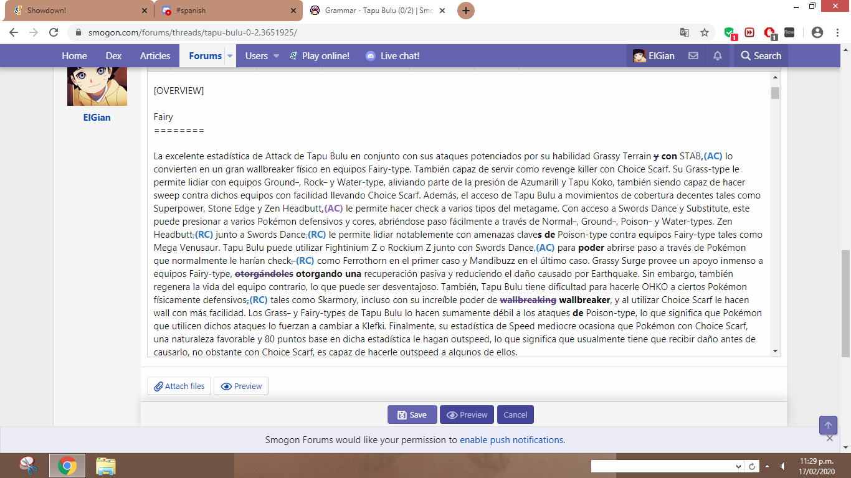Open ElGian's profile name link
The height and width of the screenshot is (478, 851).
click(97, 117)
